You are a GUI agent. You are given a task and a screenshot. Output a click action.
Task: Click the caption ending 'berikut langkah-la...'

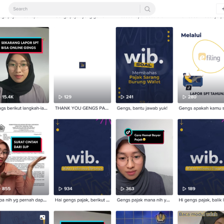tap(24, 108)
